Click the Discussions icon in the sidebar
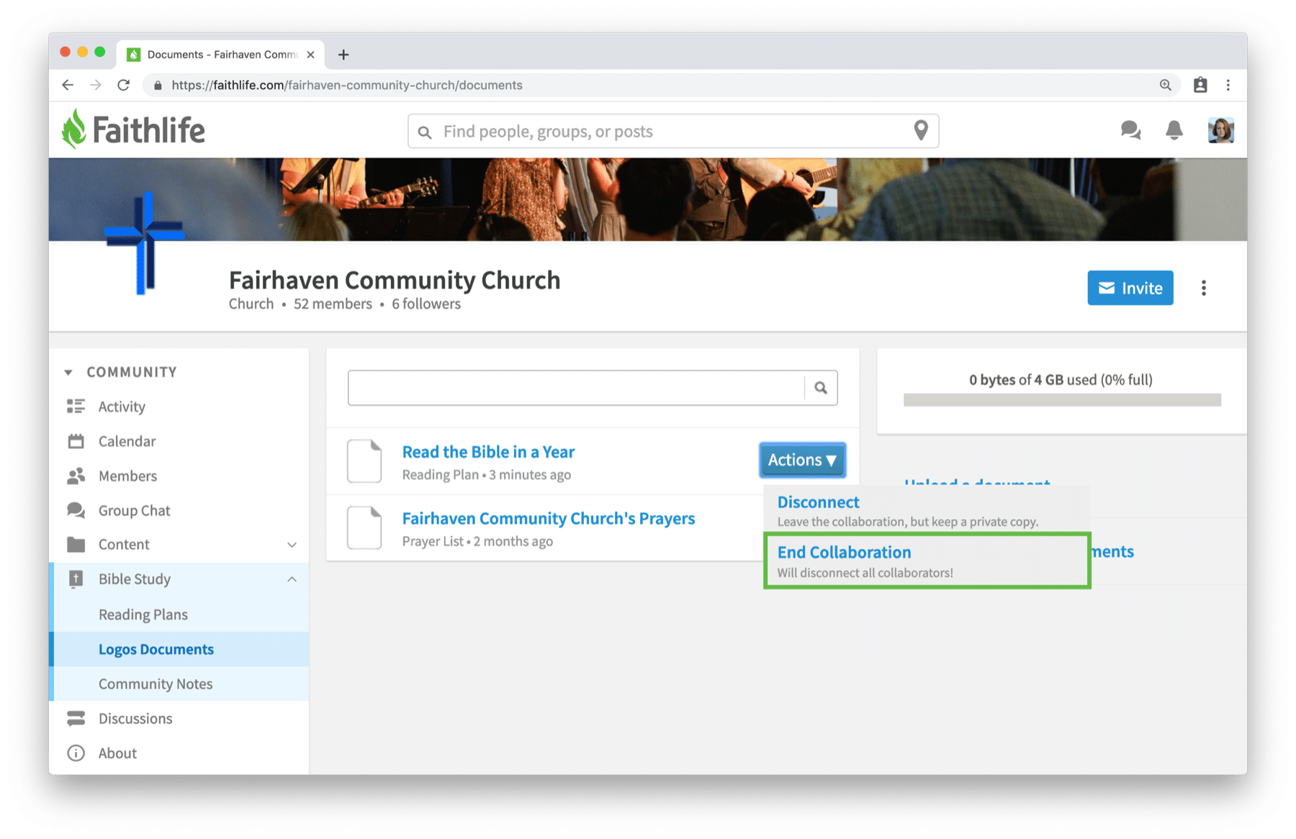1296x839 pixels. (x=76, y=718)
